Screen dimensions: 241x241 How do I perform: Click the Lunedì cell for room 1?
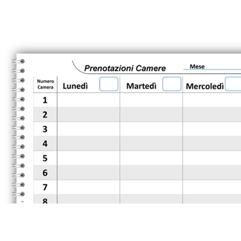point(89,100)
